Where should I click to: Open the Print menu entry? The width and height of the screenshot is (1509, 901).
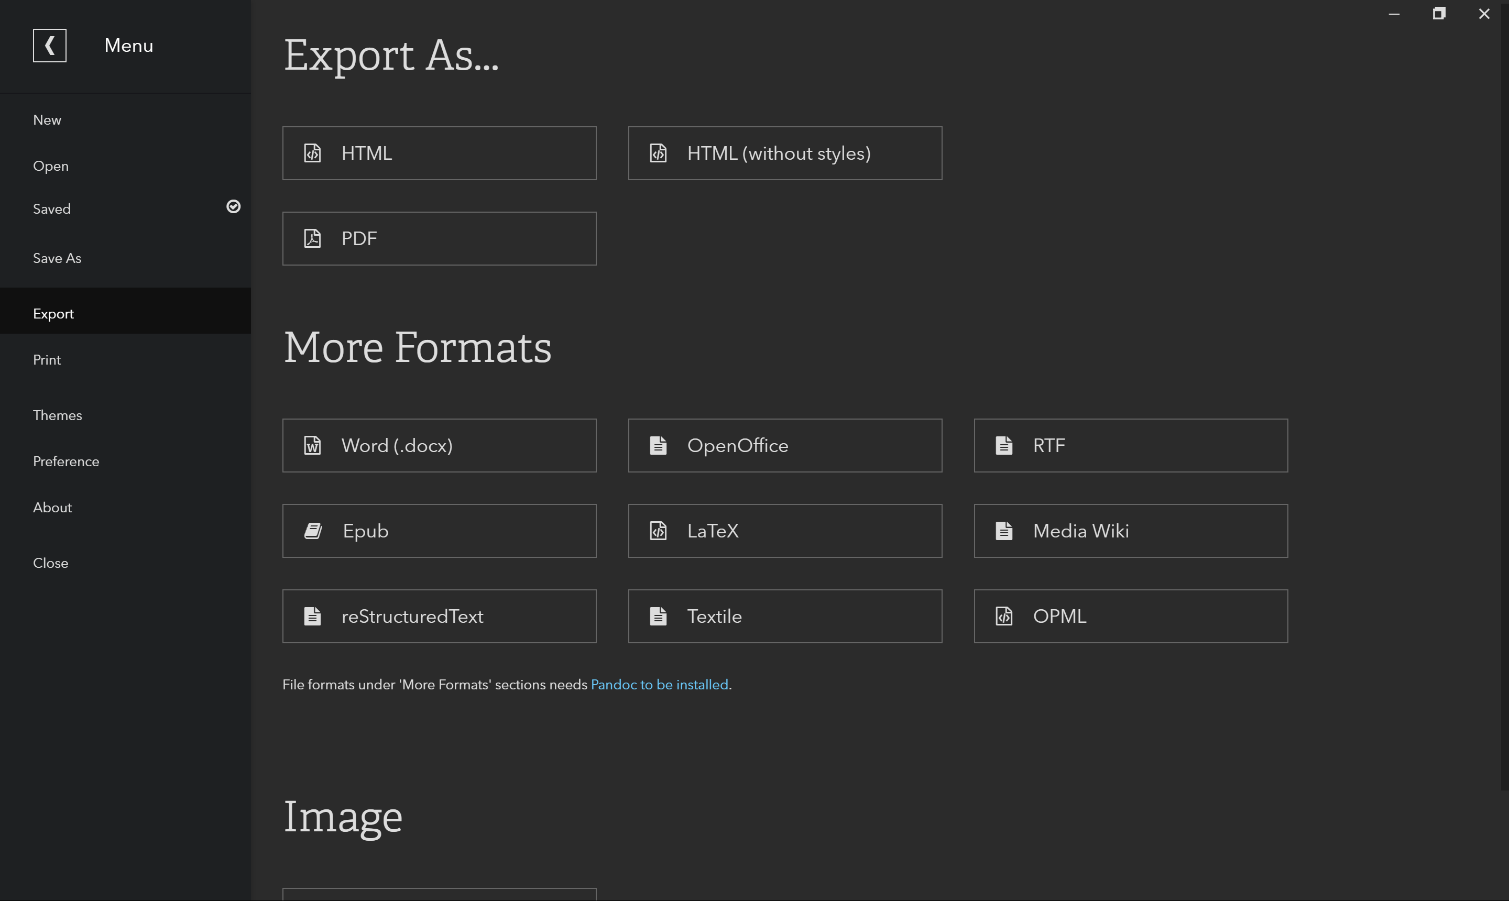click(47, 360)
